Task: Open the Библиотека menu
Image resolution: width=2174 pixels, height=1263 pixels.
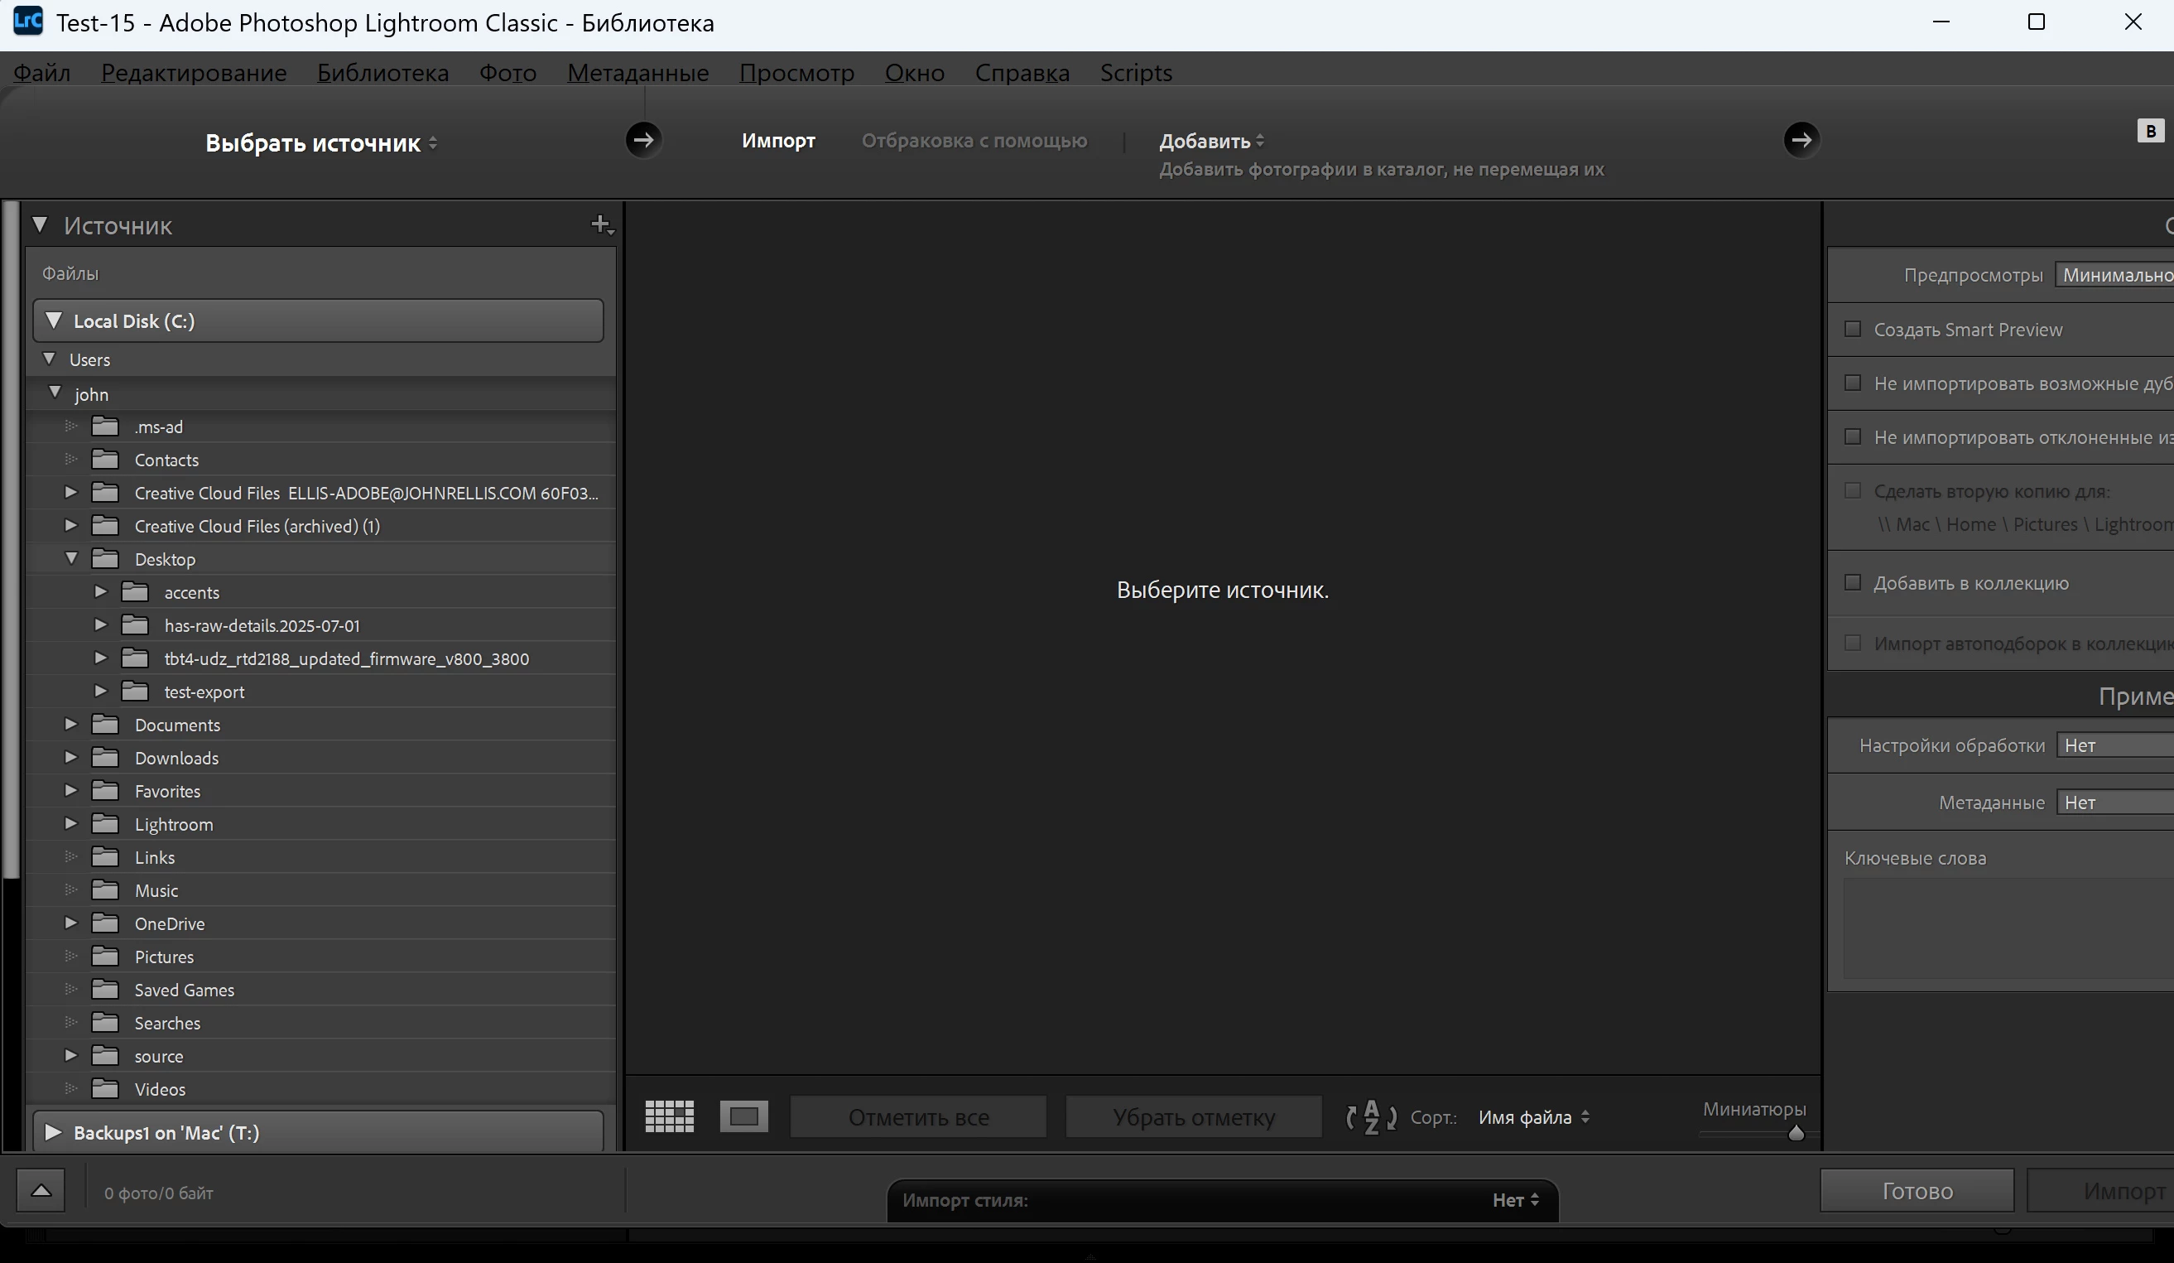Action: click(382, 73)
